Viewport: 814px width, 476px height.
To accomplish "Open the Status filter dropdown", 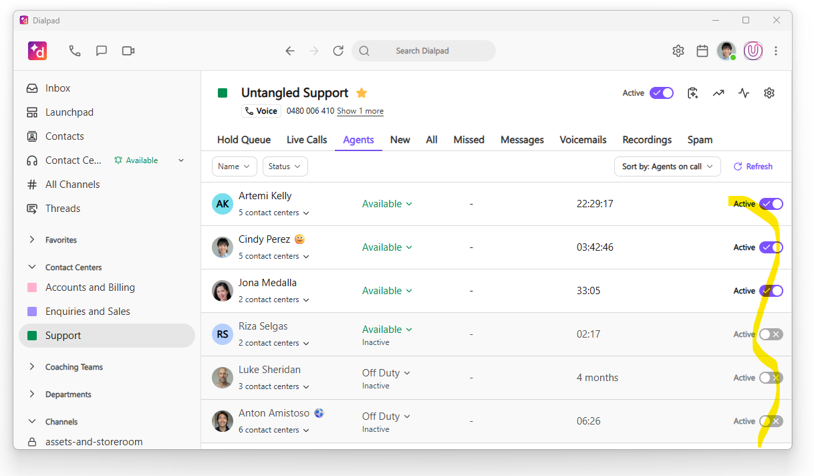I will pos(285,166).
